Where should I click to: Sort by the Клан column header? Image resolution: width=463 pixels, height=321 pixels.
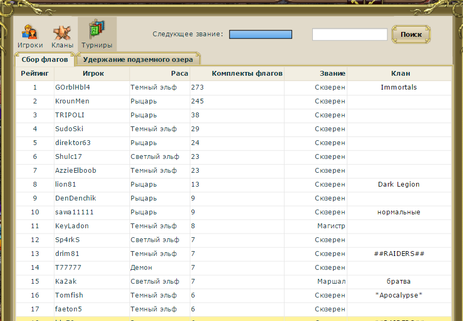pyautogui.click(x=400, y=74)
